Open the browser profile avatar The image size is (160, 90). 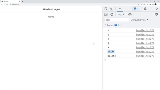155,4
